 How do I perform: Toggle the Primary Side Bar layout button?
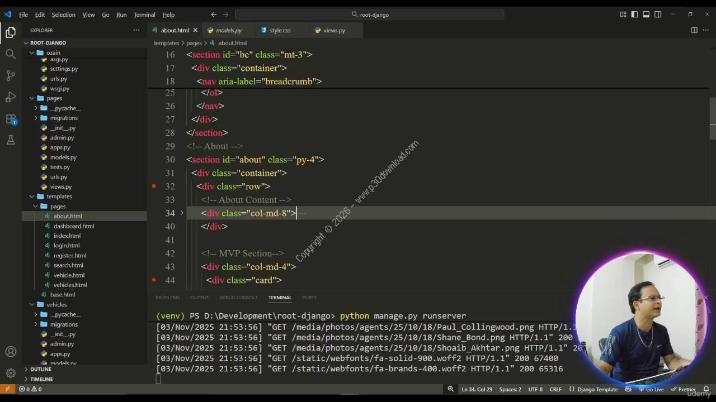[634, 15]
